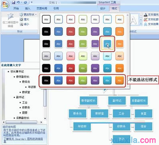Open the 引用 ribbon tab
The width and height of the screenshot is (159, 145).
tap(56, 8)
